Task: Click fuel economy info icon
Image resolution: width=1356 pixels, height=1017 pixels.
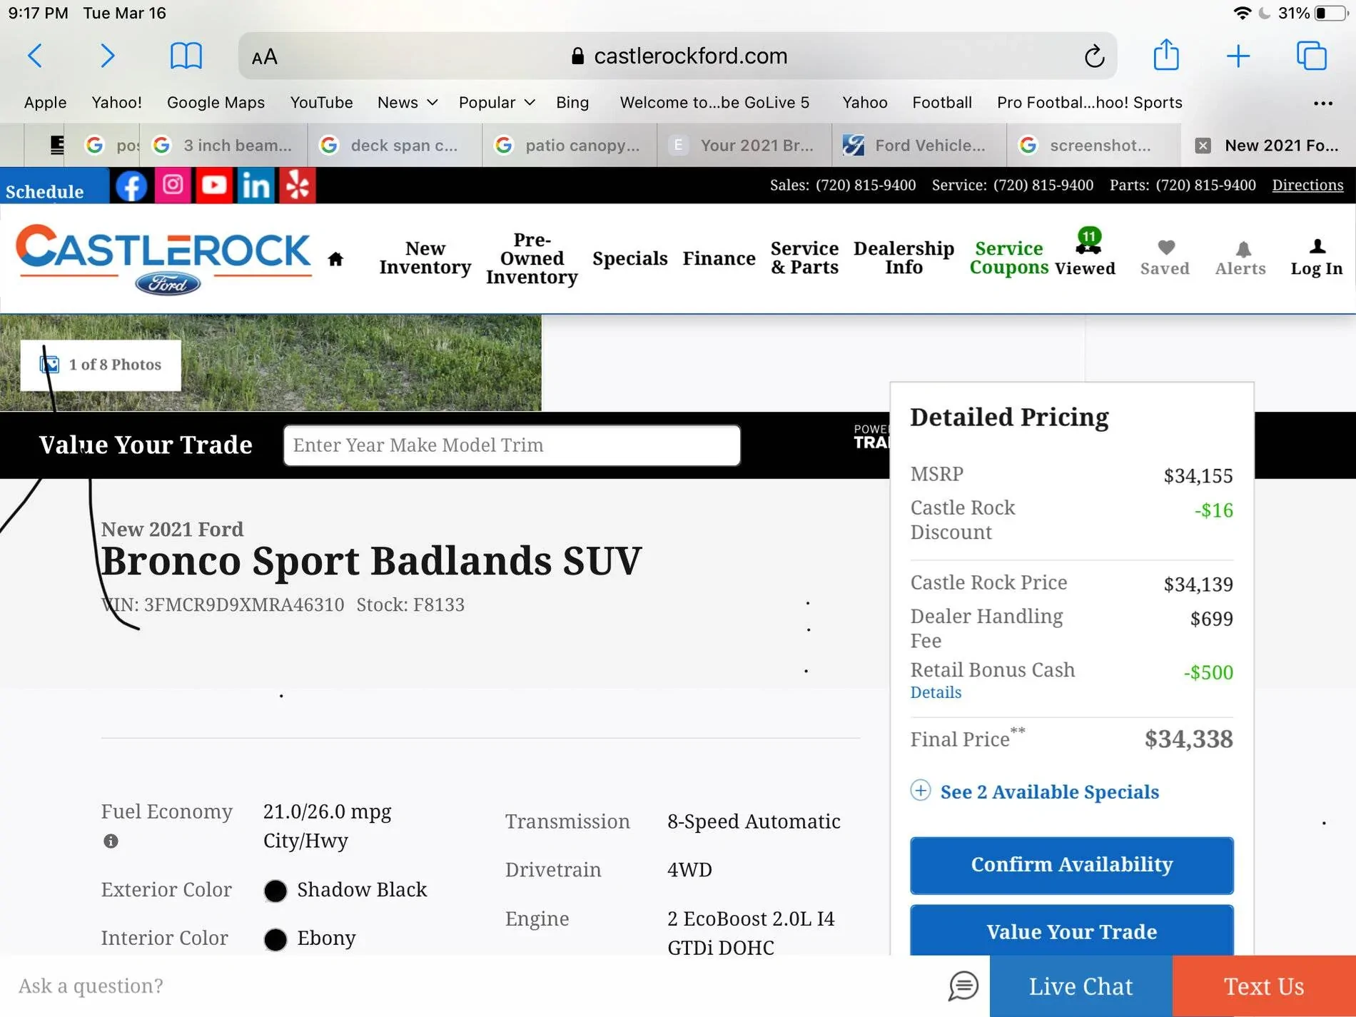Action: click(111, 841)
